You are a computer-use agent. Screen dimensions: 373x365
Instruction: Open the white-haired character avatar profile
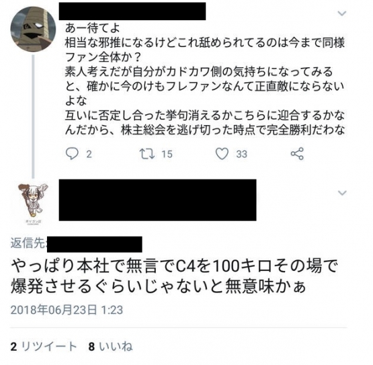[34, 204]
